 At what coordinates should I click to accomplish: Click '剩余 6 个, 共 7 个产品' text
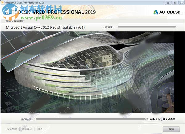pos(162,120)
